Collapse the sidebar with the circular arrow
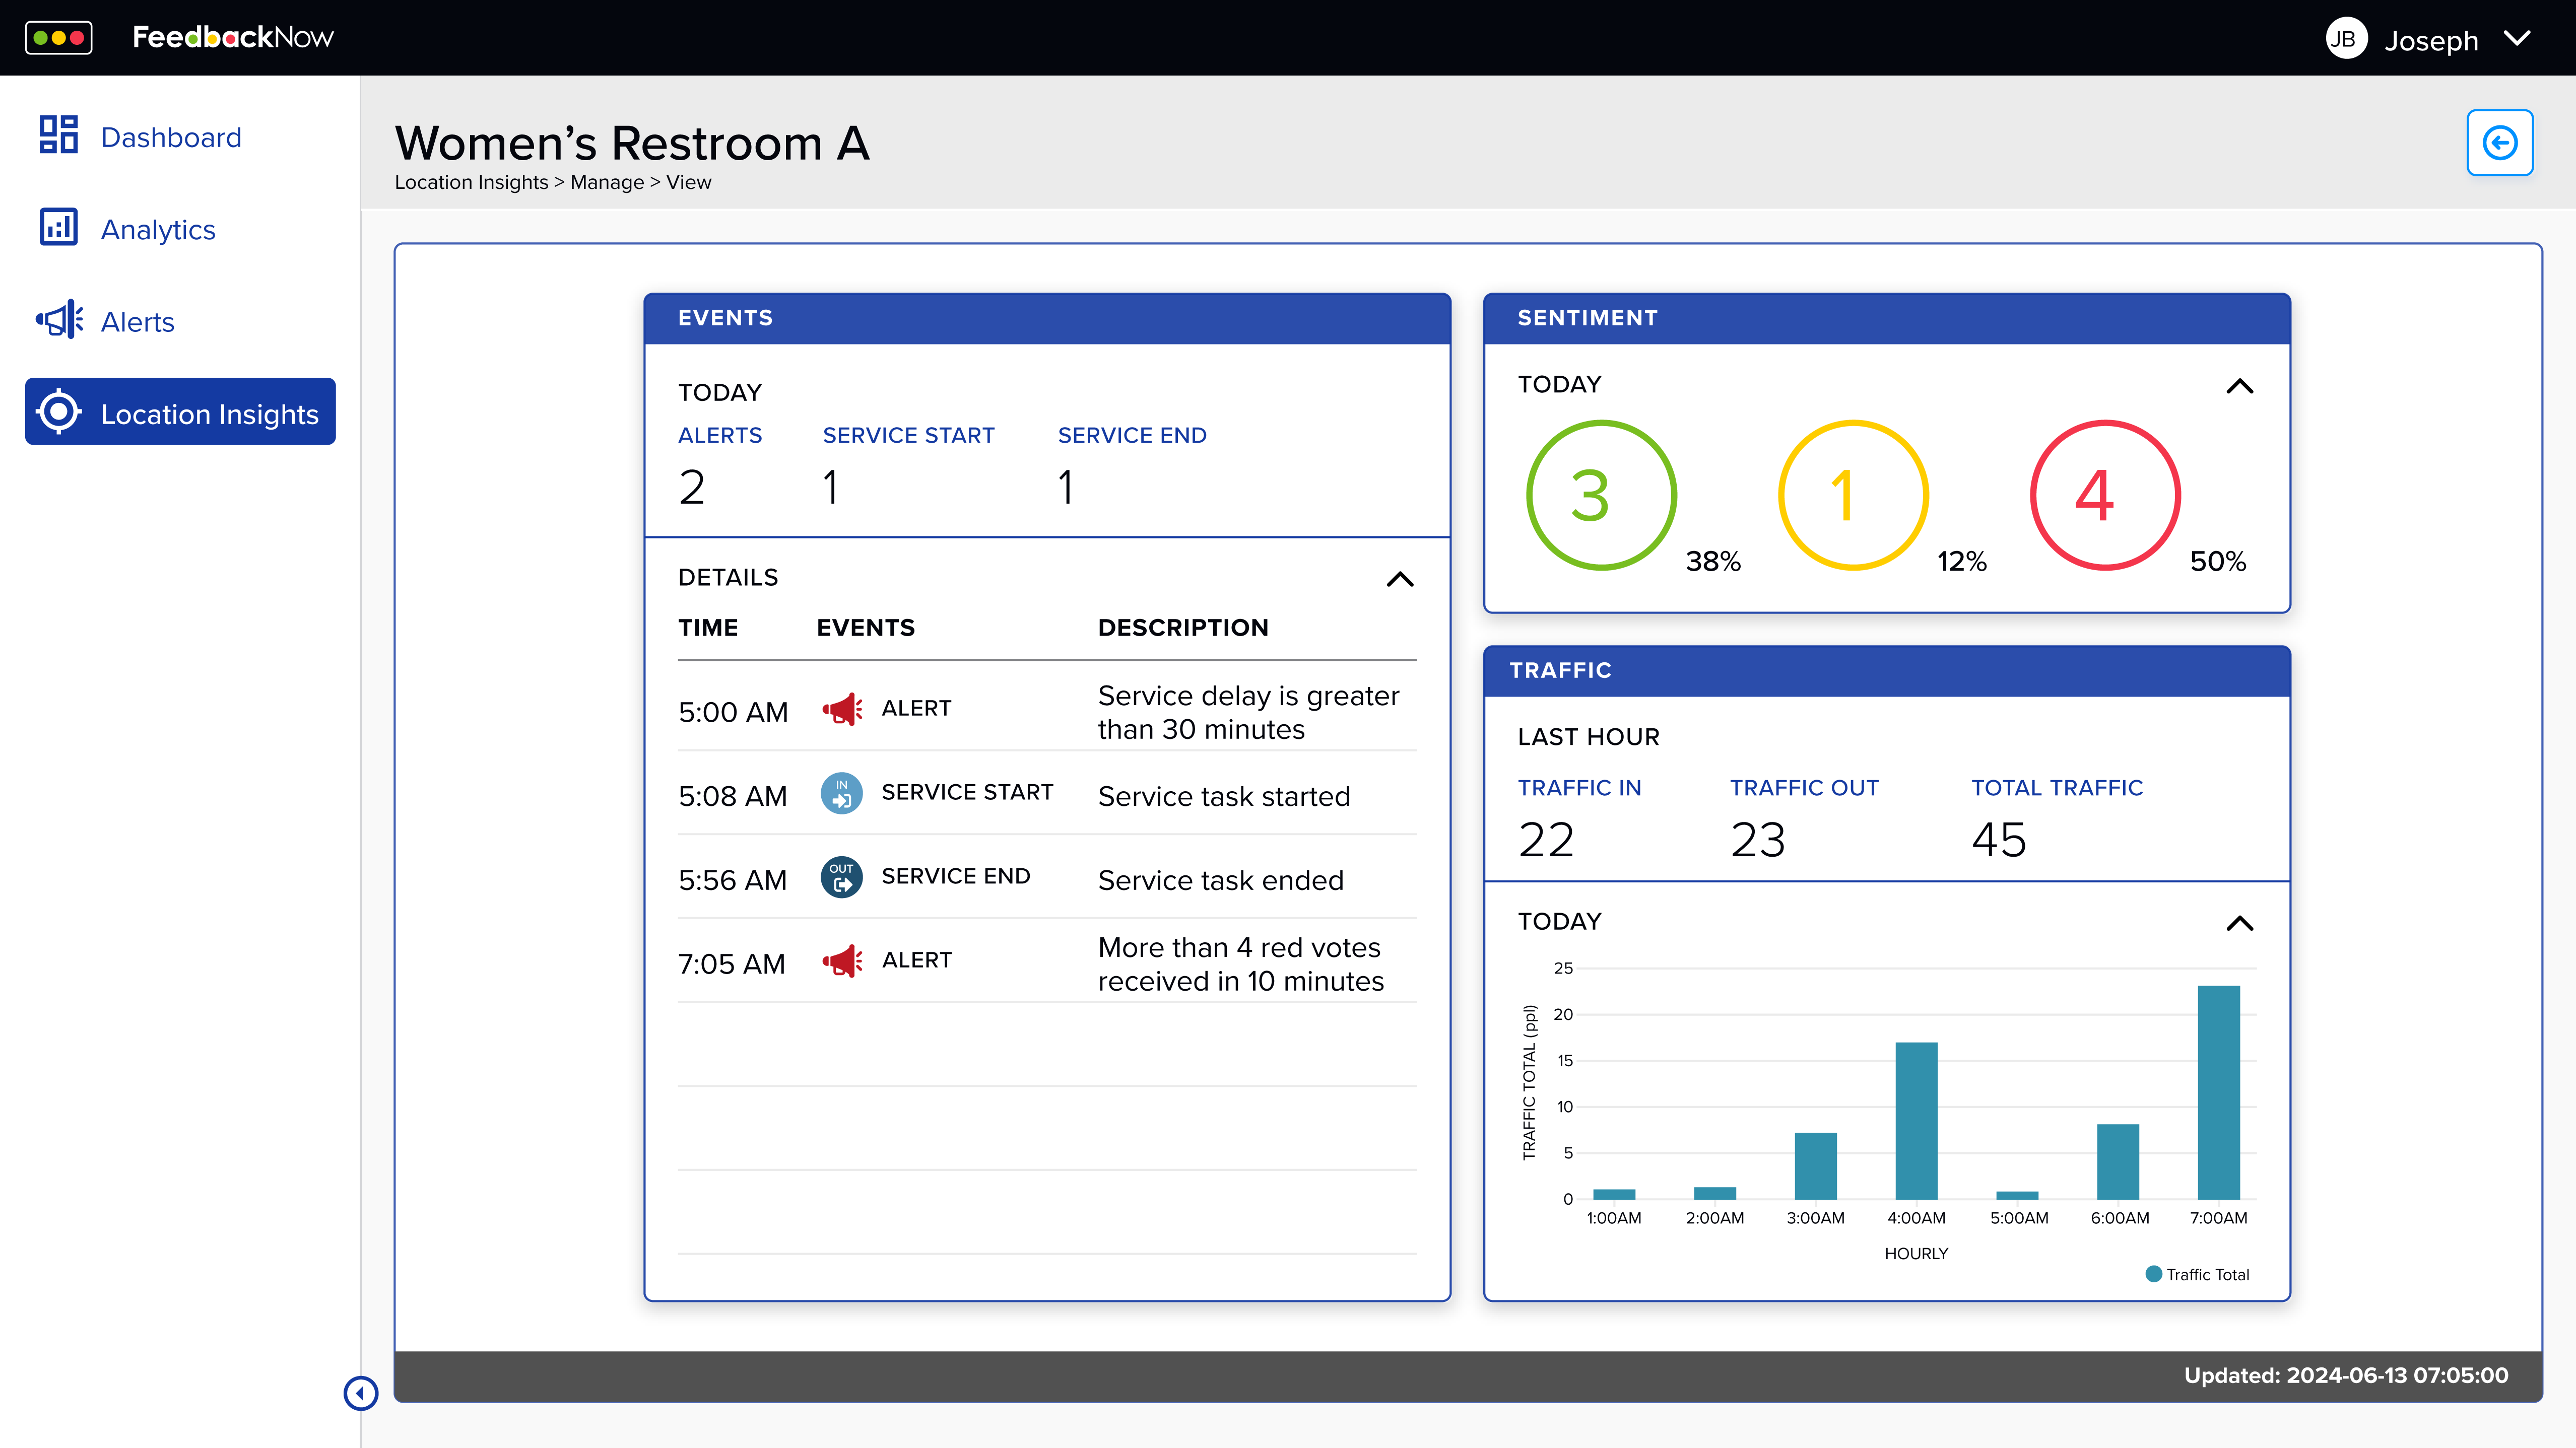This screenshot has height=1448, width=2576. [360, 1393]
